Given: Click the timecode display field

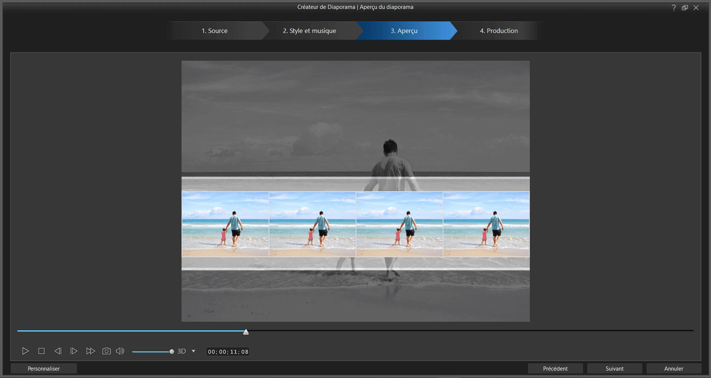Looking at the screenshot, I should pyautogui.click(x=227, y=351).
